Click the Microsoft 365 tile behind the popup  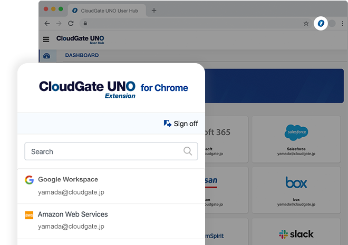coord(226,139)
